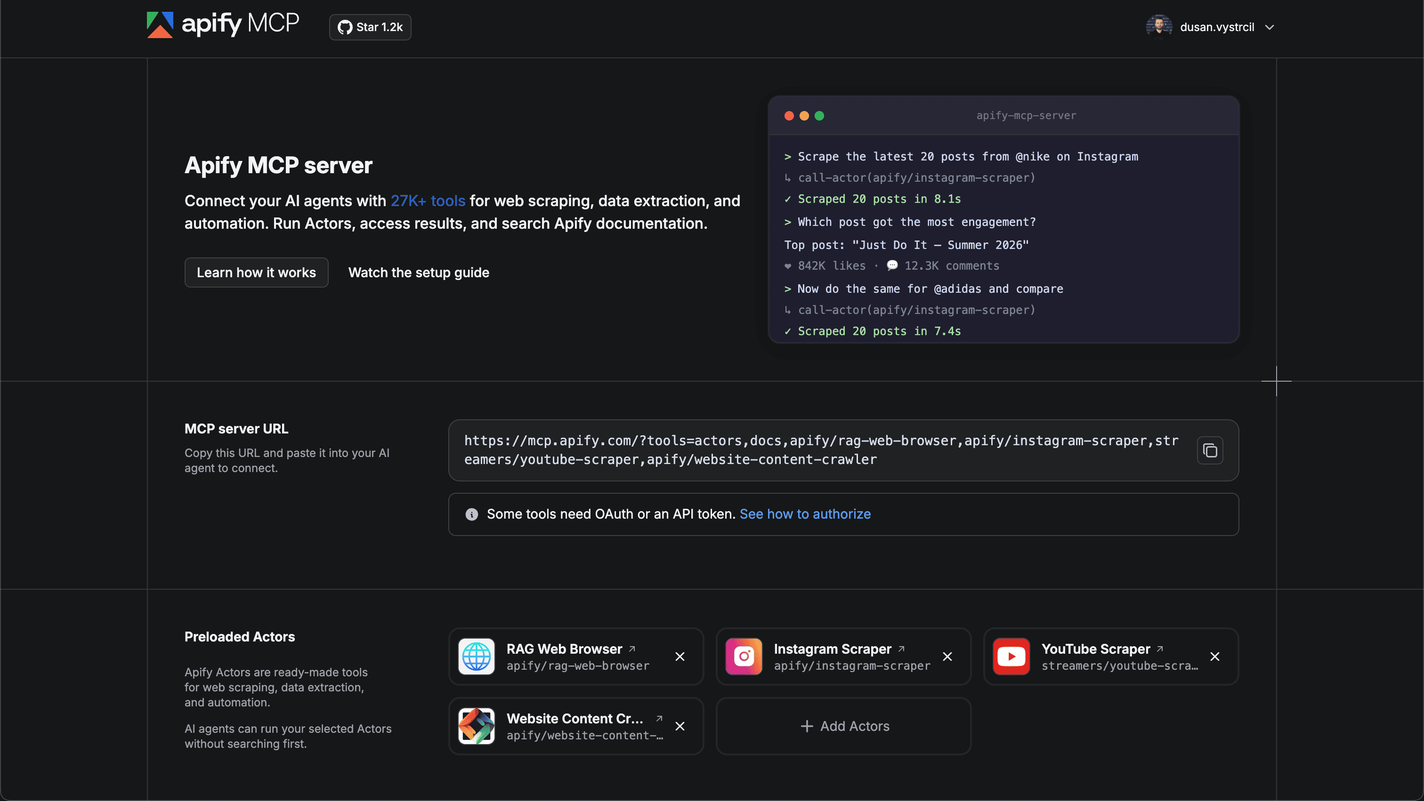1424x801 pixels.
Task: Click the YouTube Scraper icon
Action: coord(1011,656)
